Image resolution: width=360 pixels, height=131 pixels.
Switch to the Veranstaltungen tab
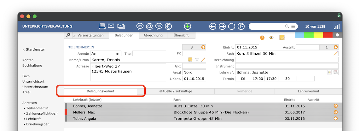pyautogui.click(x=90, y=35)
